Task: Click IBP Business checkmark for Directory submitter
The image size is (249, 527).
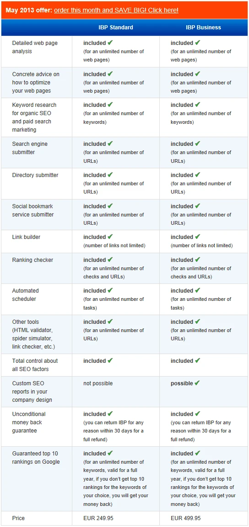Action: click(198, 175)
